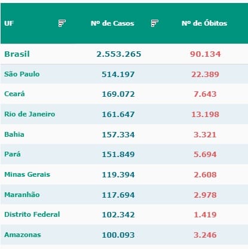Click Brasil death count 90.134
The width and height of the screenshot is (248, 249).
(x=206, y=54)
